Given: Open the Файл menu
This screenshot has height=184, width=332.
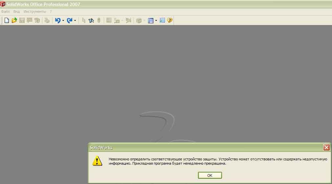Looking at the screenshot, I should (x=5, y=11).
